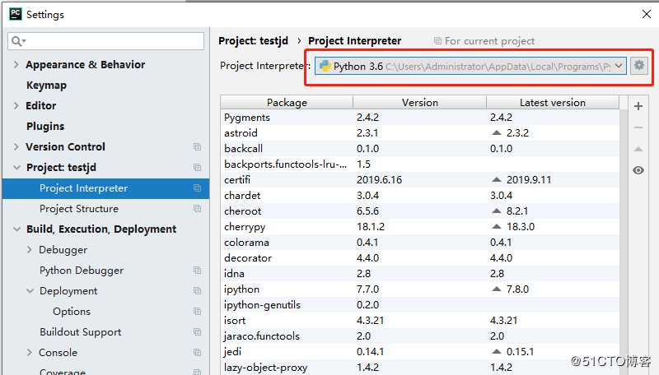This screenshot has width=659, height=375.
Task: Select the backports.functools-lru package row
Action: coord(419,164)
